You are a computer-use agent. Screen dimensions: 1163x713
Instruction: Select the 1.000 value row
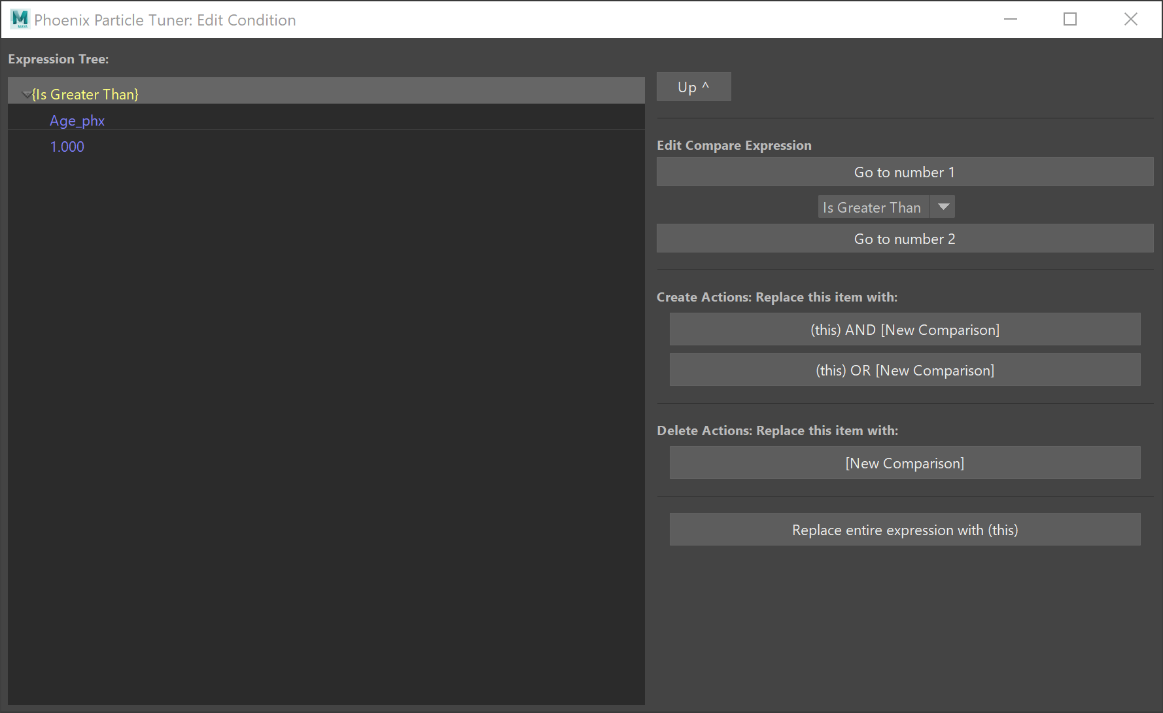(326, 143)
